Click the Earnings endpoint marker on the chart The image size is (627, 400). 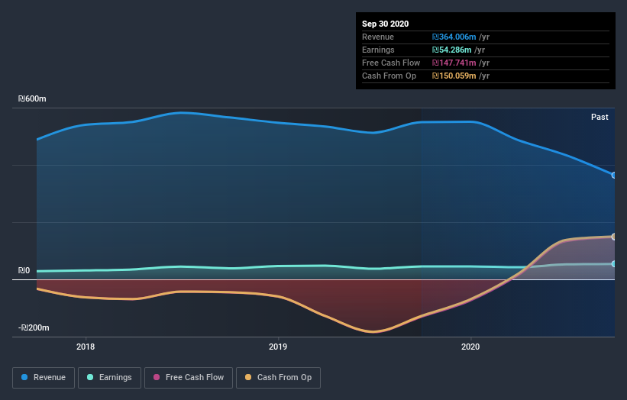pyautogui.click(x=613, y=263)
